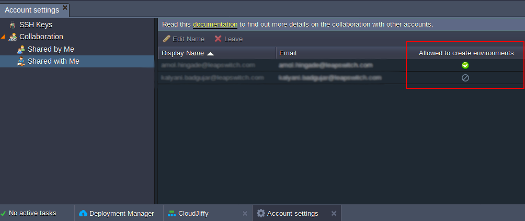Image resolution: width=525 pixels, height=221 pixels.
Task: Toggle the disabled create-environments status icon
Action: click(465, 78)
